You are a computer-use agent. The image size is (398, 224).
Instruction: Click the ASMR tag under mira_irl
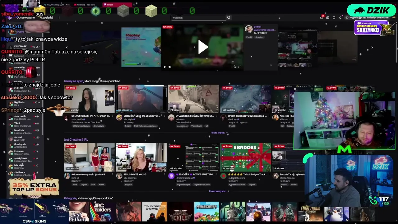coord(101,184)
